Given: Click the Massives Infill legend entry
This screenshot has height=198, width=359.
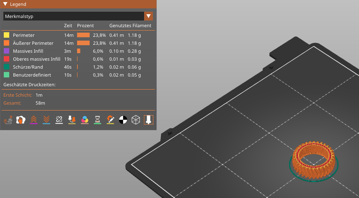Looking at the screenshot, I should point(29,51).
